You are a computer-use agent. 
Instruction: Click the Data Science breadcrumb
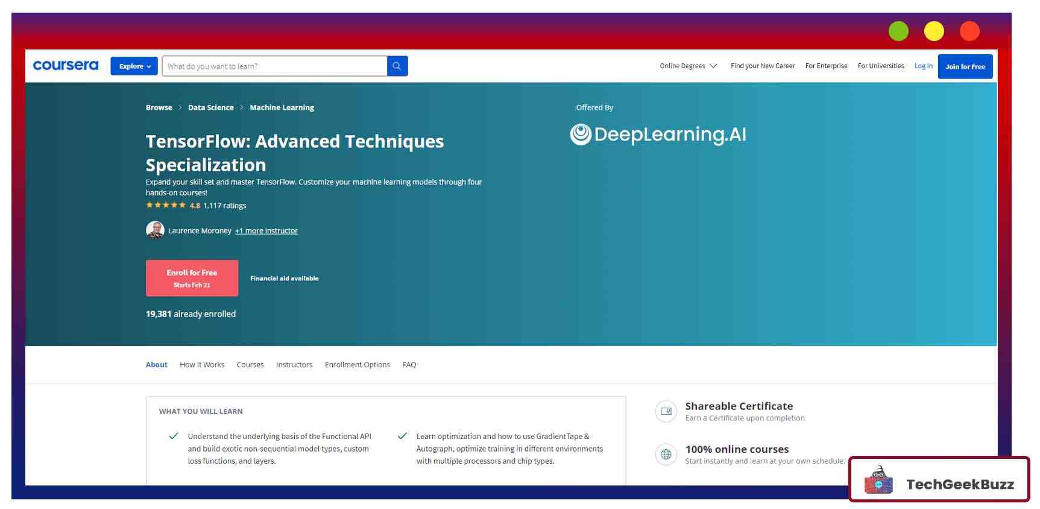[x=210, y=108]
